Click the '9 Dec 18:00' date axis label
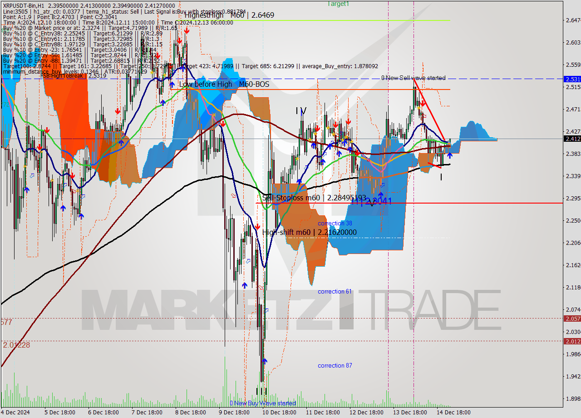Image resolution: width=581 pixels, height=418 pixels. tap(234, 413)
